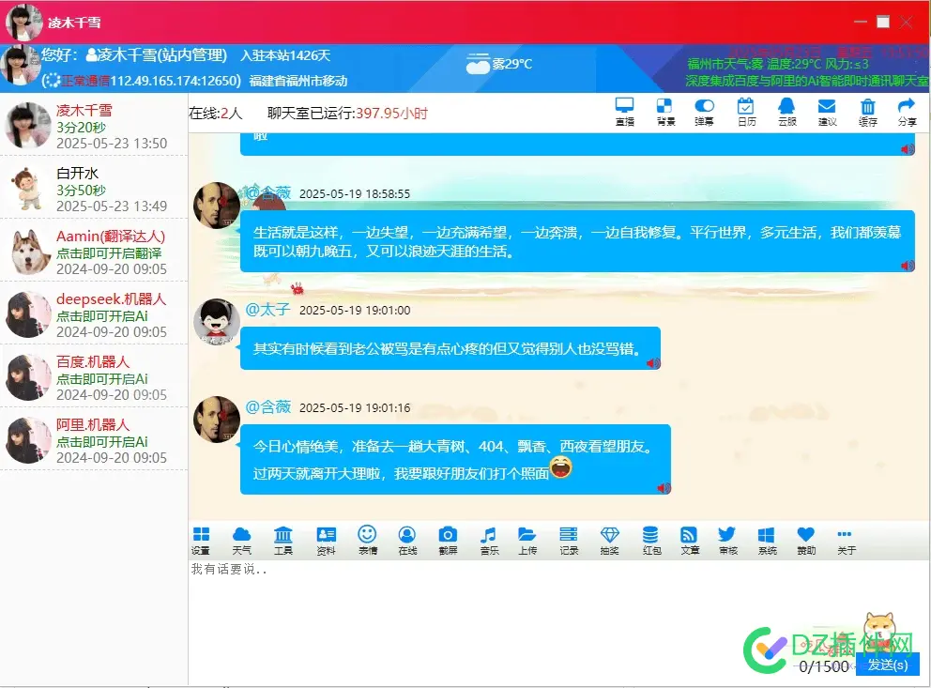
Task: Click the 397.95小时 running time text
Action: pyautogui.click(x=391, y=113)
